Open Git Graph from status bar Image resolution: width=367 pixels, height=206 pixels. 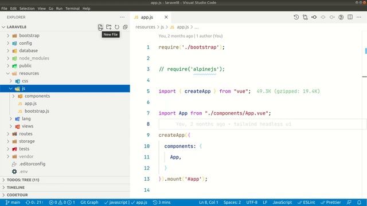[89, 203]
